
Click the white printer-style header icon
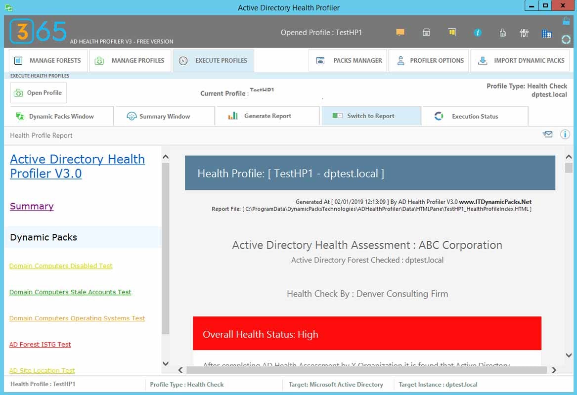pos(426,32)
